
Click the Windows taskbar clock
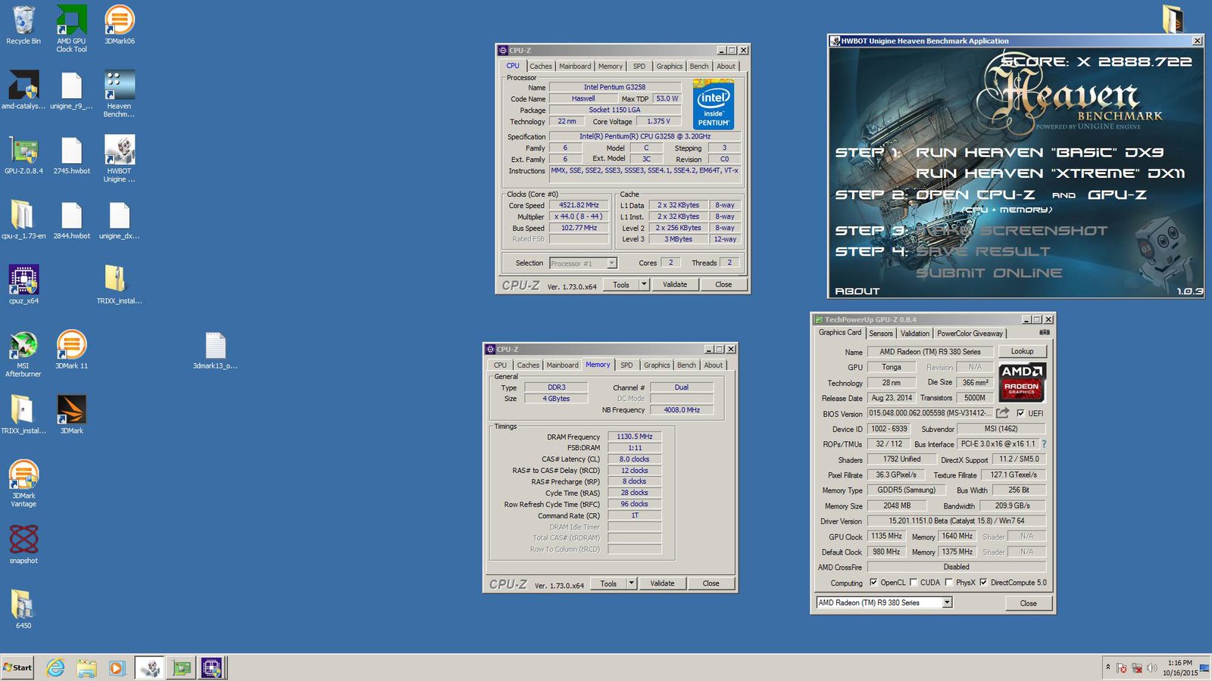(1179, 667)
